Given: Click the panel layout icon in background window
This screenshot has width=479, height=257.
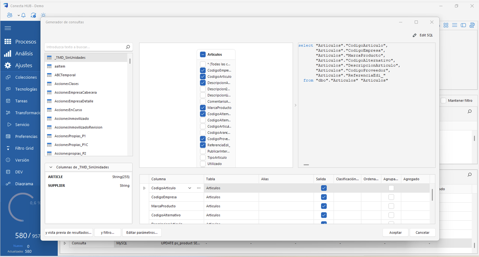Looking at the screenshot, I should pyautogui.click(x=463, y=25).
